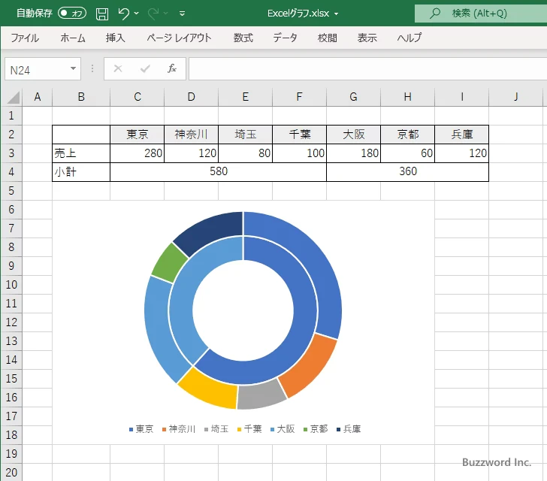Select the green outer doughnut segment
547x481 pixels.
[x=169, y=263]
